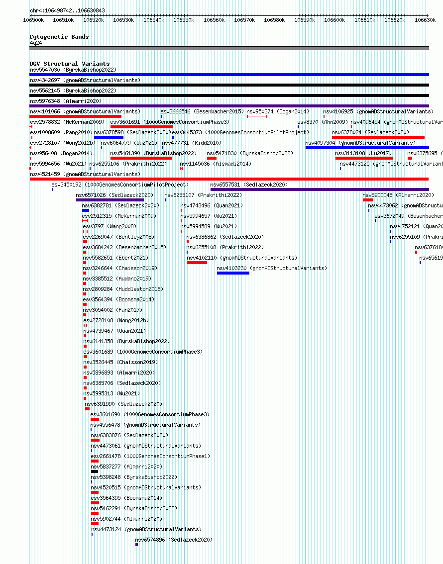443x564 pixels.
Task: Open nsv5582651 (Ebert2021) label
Action: click(x=115, y=258)
